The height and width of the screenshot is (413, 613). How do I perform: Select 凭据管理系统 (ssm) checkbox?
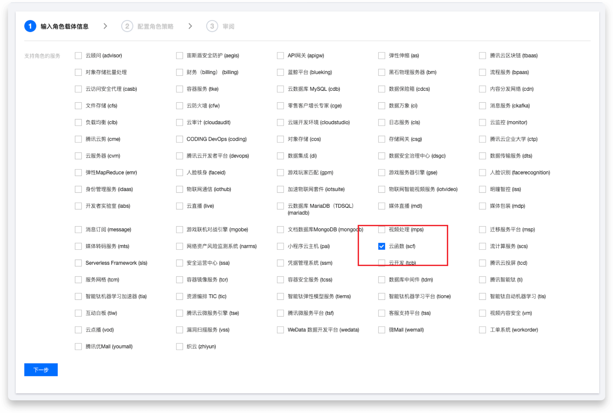(x=280, y=263)
